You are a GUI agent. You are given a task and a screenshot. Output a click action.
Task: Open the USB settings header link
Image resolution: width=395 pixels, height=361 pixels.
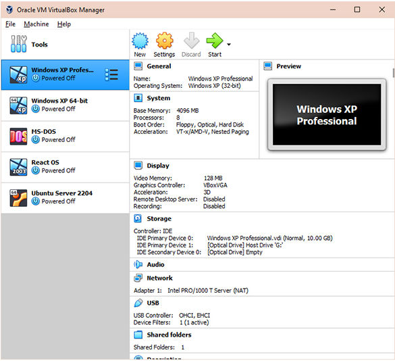pyautogui.click(x=153, y=303)
